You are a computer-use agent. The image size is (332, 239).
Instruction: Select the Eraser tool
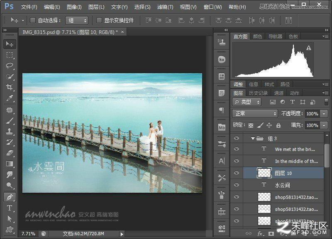coord(10,153)
